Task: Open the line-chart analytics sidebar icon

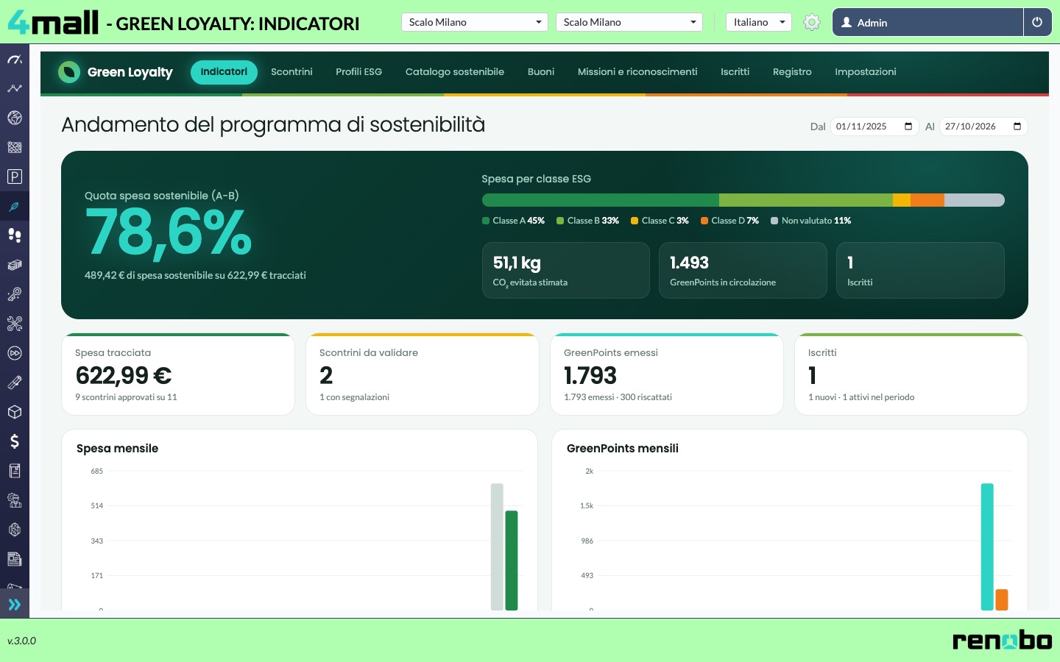Action: 14,88
